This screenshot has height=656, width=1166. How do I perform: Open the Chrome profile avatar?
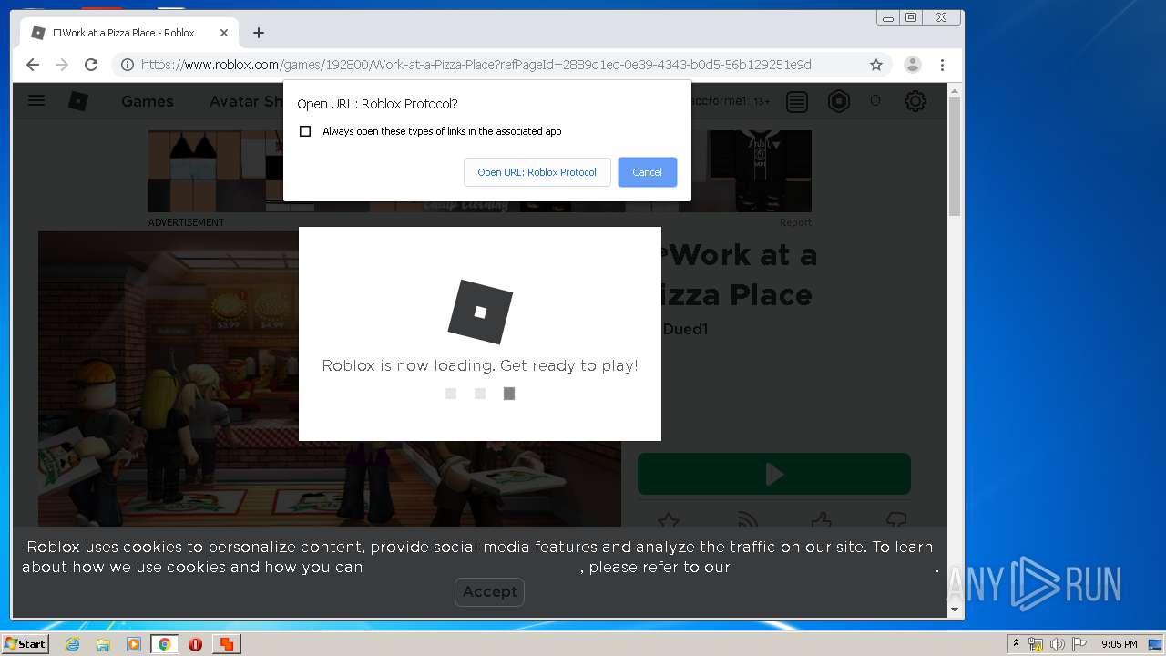[912, 65]
